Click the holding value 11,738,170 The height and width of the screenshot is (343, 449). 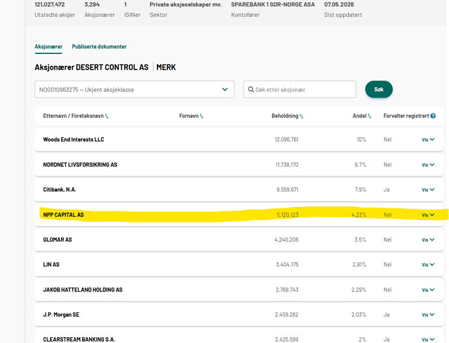(287, 165)
